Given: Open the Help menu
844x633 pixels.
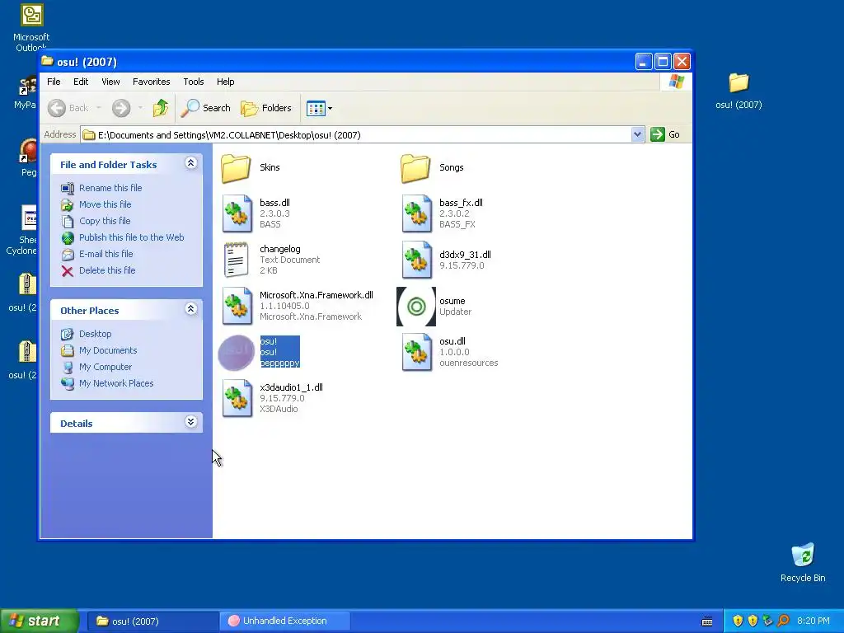Looking at the screenshot, I should pos(226,82).
